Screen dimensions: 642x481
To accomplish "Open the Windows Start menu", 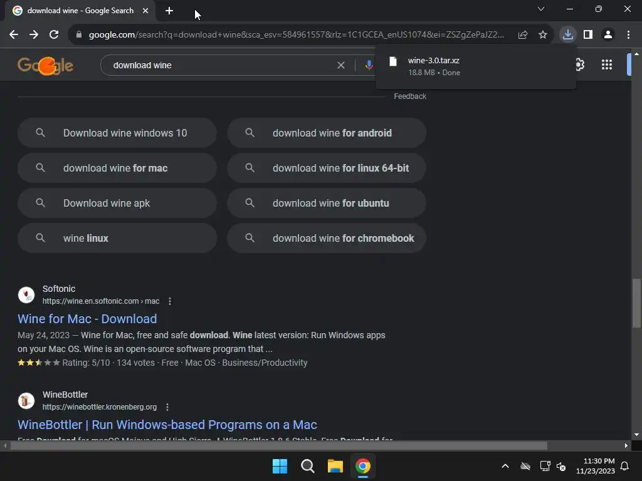I will click(x=280, y=466).
